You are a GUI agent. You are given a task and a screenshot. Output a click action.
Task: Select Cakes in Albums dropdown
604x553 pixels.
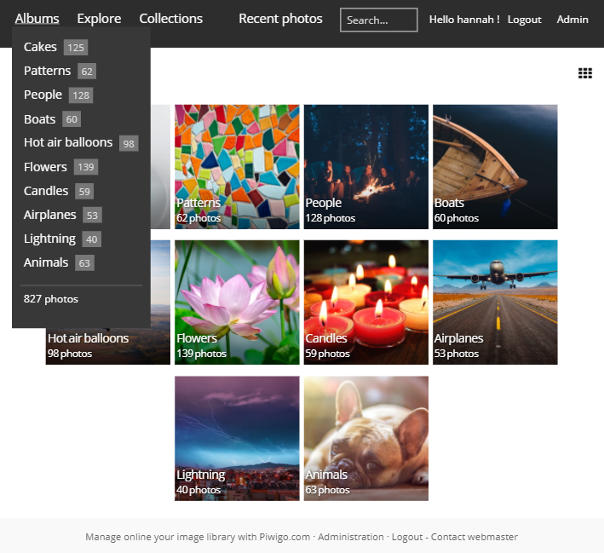(x=40, y=47)
